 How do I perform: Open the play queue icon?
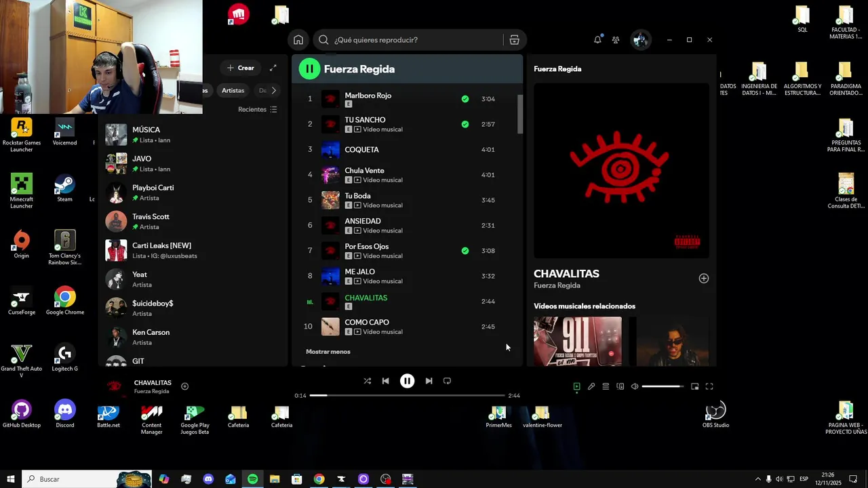pyautogui.click(x=606, y=386)
